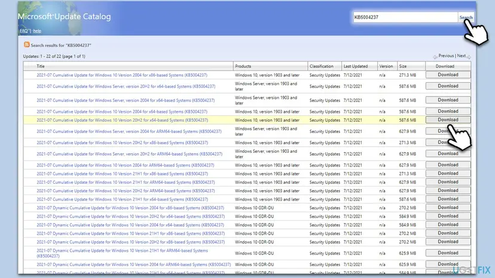Download Windows 10 2004 ARM64 cumulative update

click(448, 165)
